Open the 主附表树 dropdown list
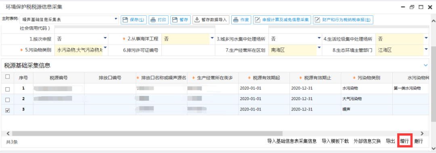This screenshot has height=153, width=436. click(116, 19)
